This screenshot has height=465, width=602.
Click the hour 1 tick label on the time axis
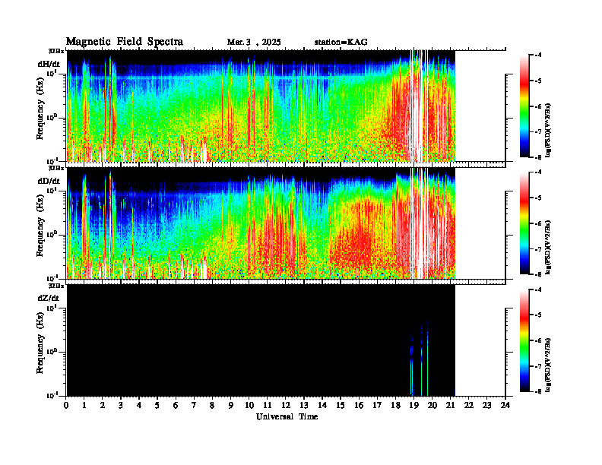pyautogui.click(x=84, y=405)
